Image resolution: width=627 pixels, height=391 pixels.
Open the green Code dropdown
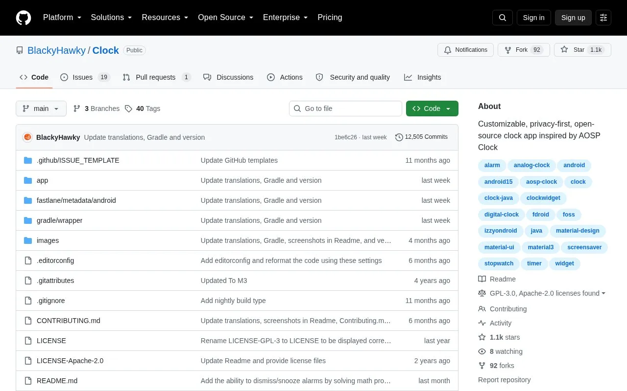(432, 109)
